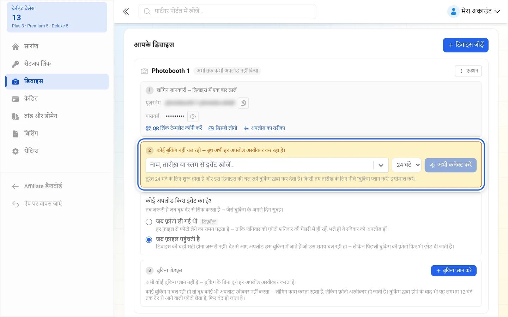Collapse the sidebar with the double chevron
Screen dimensions: 508x317
click(126, 12)
